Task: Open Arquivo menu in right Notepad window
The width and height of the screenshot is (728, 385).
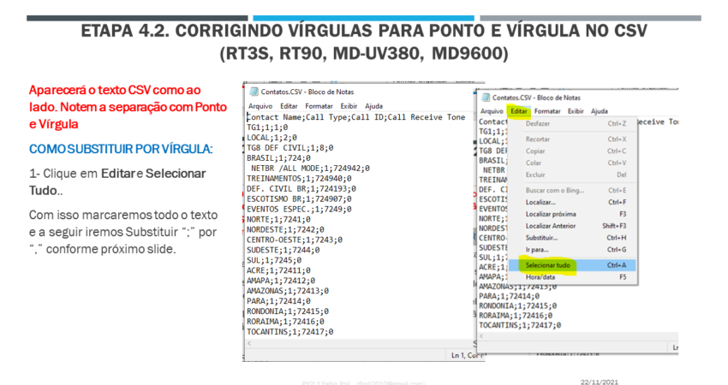Action: pyautogui.click(x=492, y=111)
